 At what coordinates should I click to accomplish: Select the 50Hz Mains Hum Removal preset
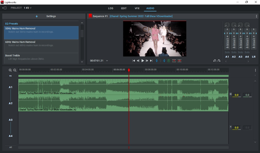tap(41, 32)
